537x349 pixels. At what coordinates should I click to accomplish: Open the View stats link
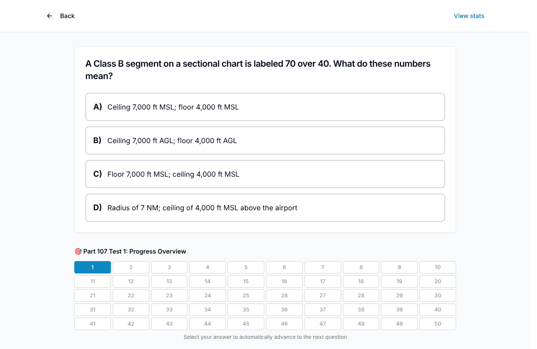click(x=469, y=16)
